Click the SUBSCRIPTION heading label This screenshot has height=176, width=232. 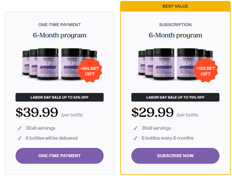(175, 25)
